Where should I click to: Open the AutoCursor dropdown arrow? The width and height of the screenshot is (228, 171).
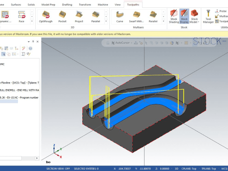131,43
